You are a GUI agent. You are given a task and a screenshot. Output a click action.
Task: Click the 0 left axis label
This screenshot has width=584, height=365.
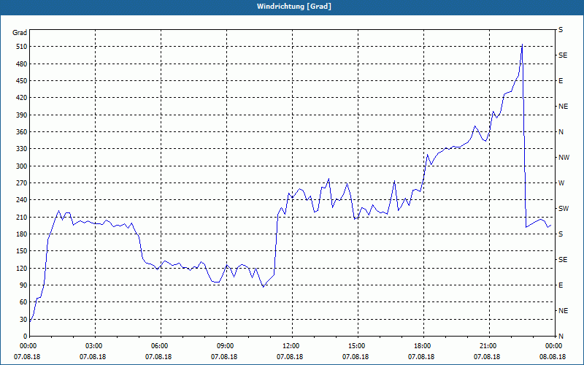pyautogui.click(x=26, y=337)
